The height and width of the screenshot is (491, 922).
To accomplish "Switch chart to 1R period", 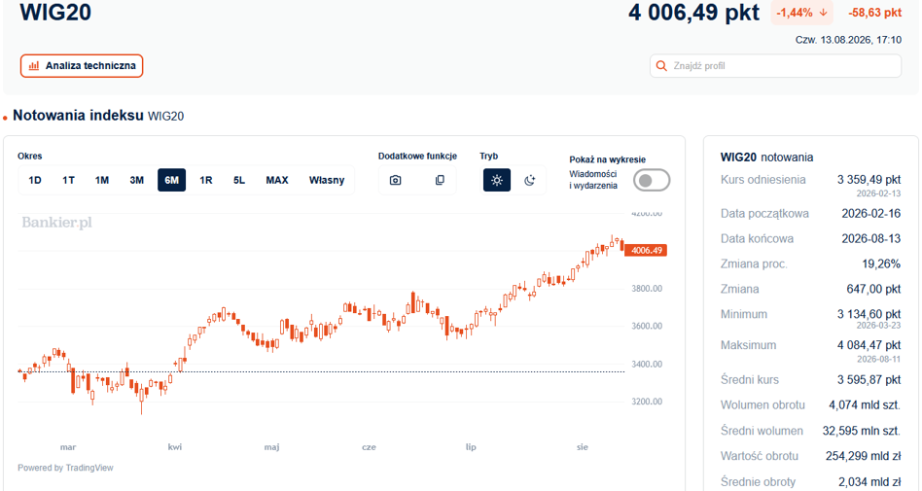I will tap(206, 180).
